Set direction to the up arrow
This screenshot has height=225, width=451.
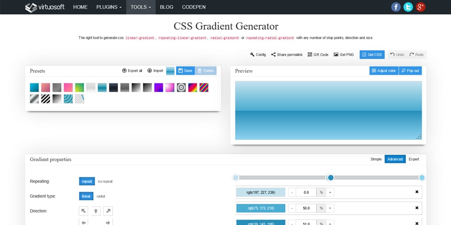click(x=96, y=211)
